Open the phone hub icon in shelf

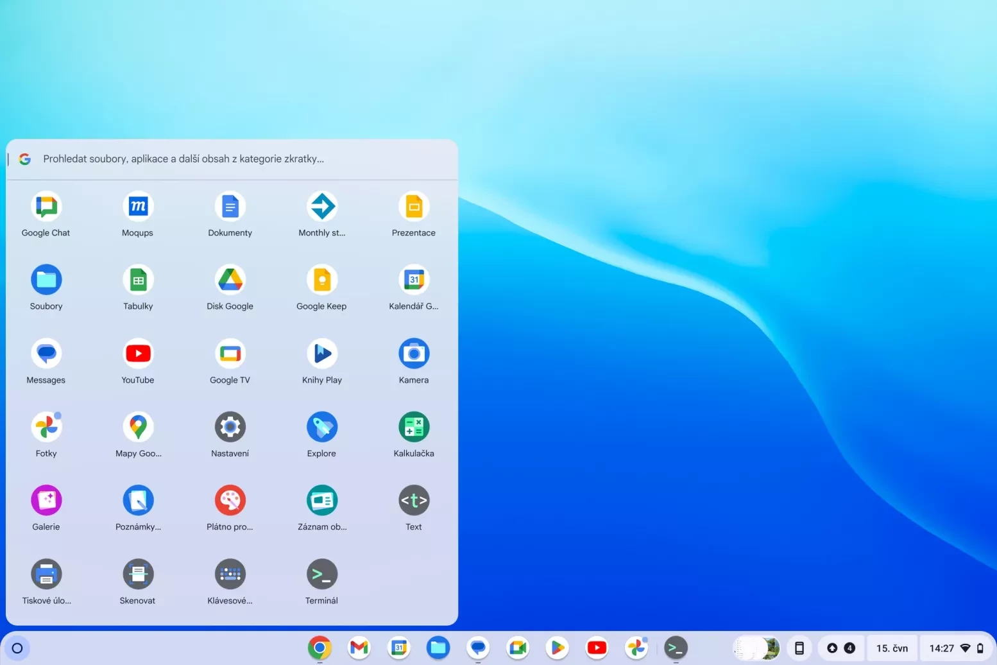tap(799, 648)
